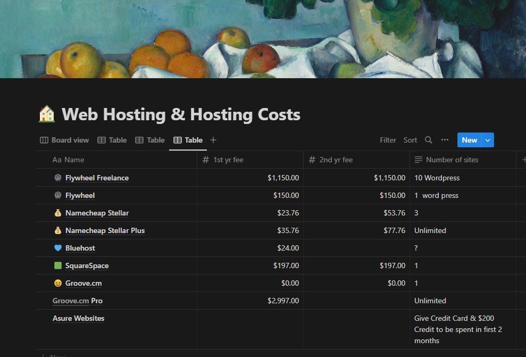
Task: Open the Groove.cm Pro page
Action: point(78,301)
